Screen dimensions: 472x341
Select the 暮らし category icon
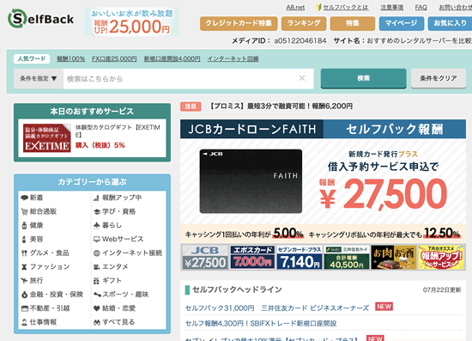[97, 225]
